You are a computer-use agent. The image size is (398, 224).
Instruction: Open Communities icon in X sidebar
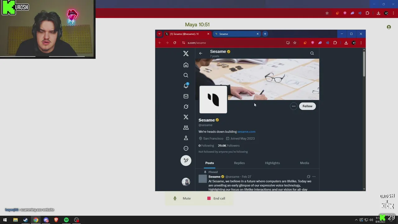pyautogui.click(x=186, y=128)
